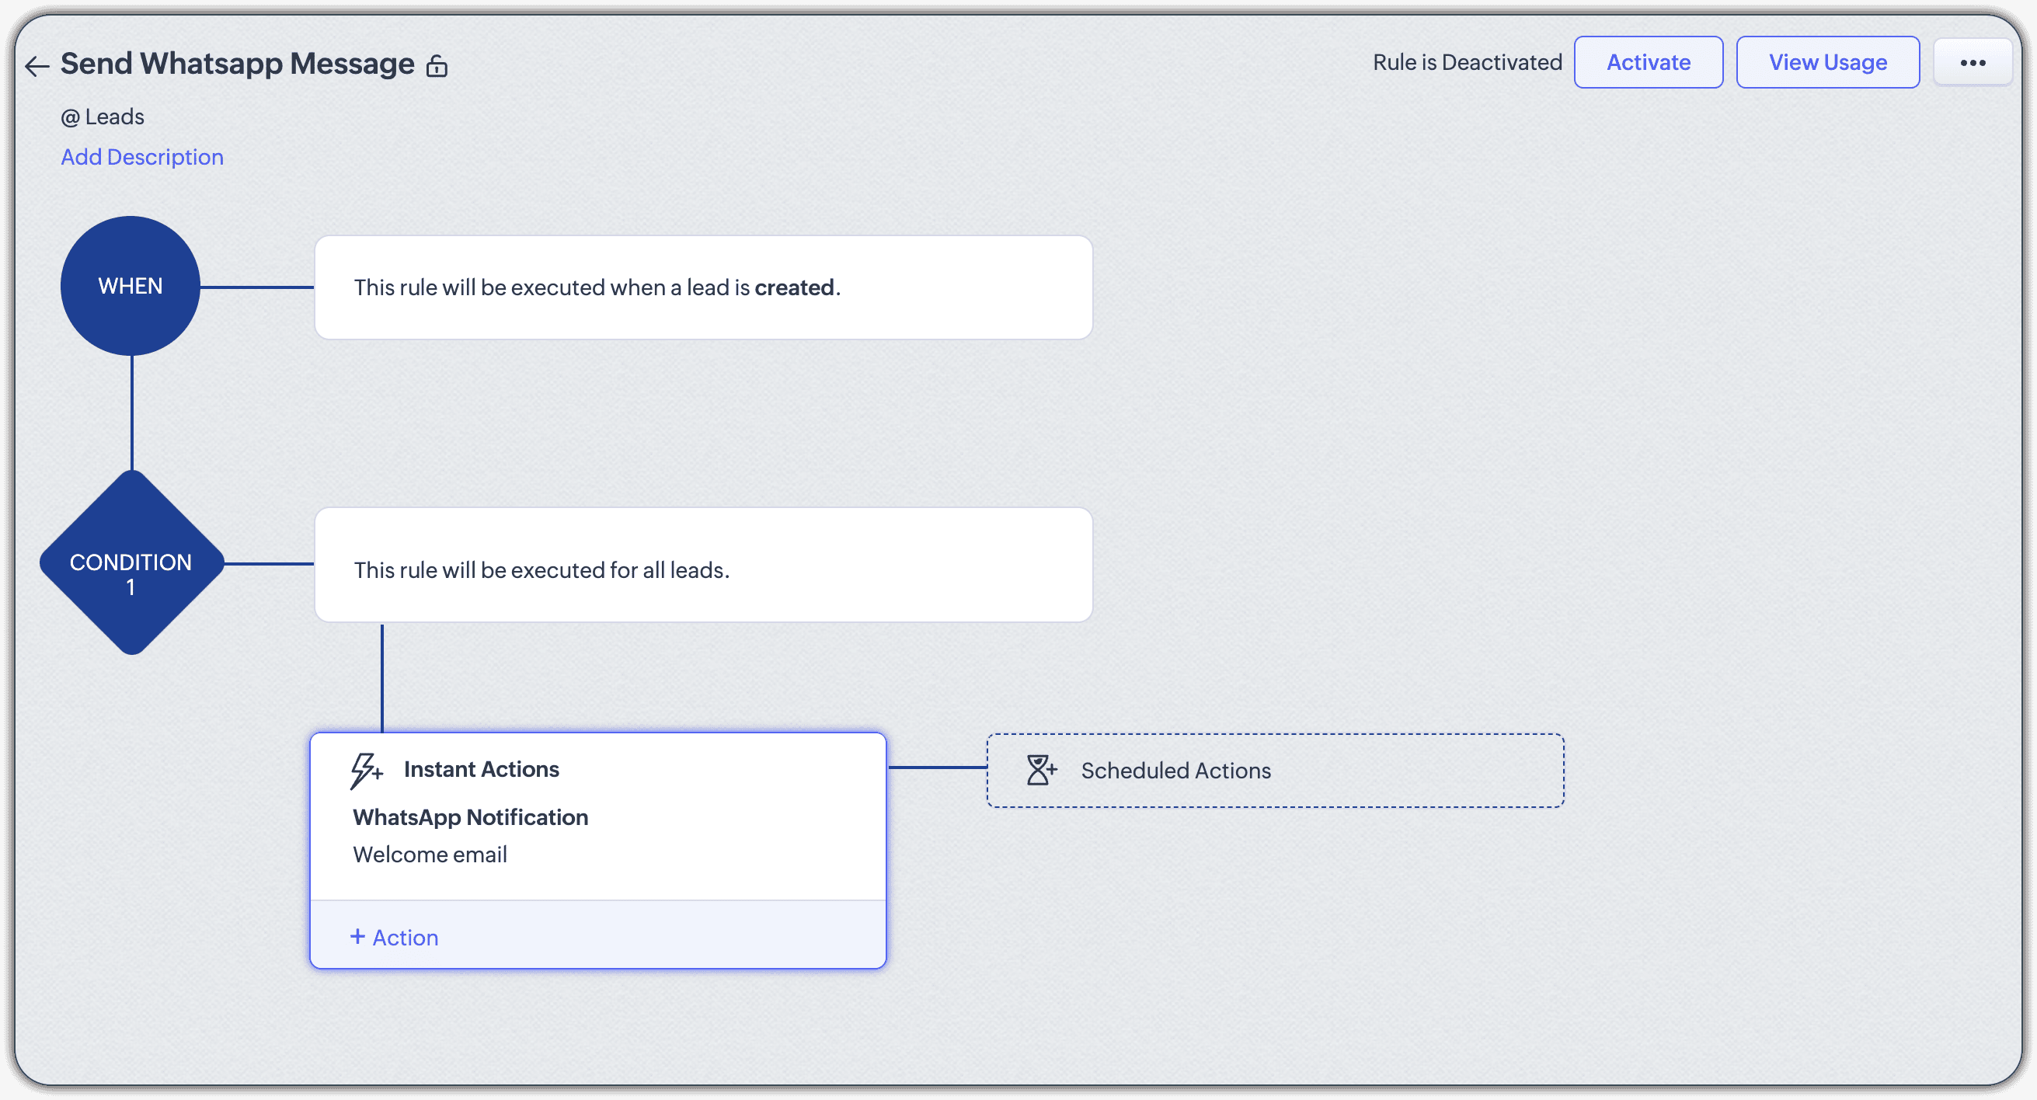Viewport: 2037px width, 1100px height.
Task: Click the lock icon next to rule name
Action: 437,67
